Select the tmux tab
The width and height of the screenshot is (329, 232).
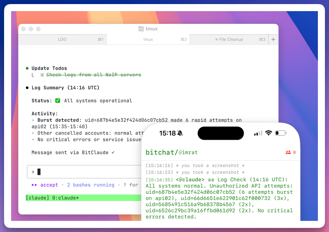[x=148, y=40]
